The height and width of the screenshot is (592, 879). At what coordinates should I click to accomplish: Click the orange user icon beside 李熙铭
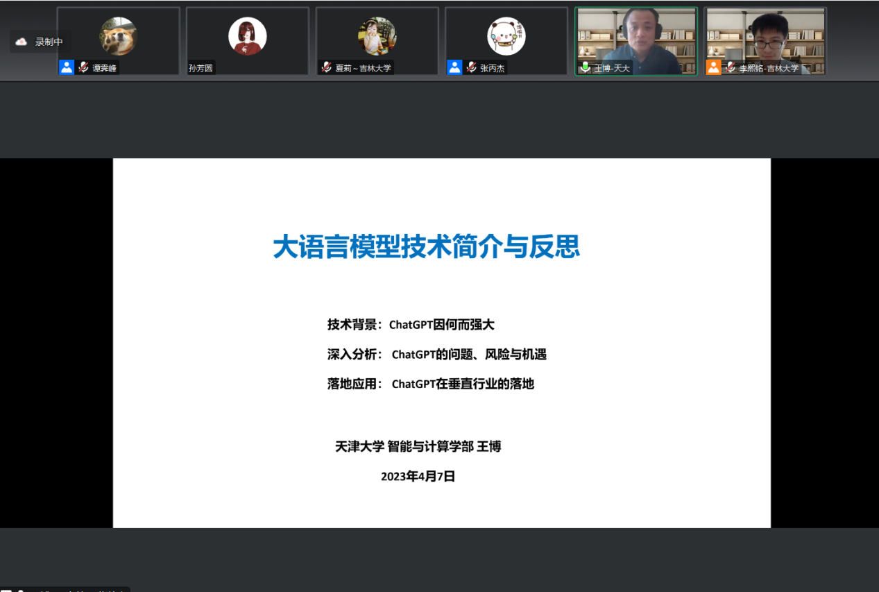pos(714,67)
